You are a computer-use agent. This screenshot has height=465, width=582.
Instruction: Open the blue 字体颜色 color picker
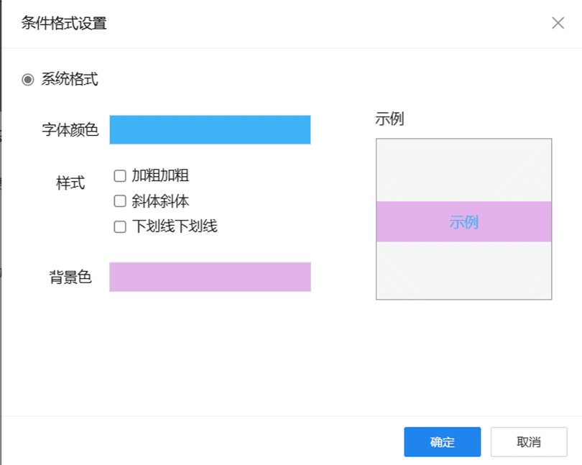click(210, 129)
